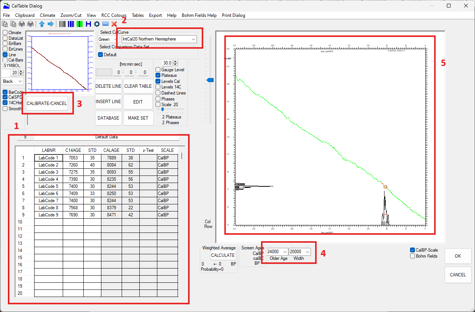Click the blue right arrow toolbar icon

(x=50, y=24)
